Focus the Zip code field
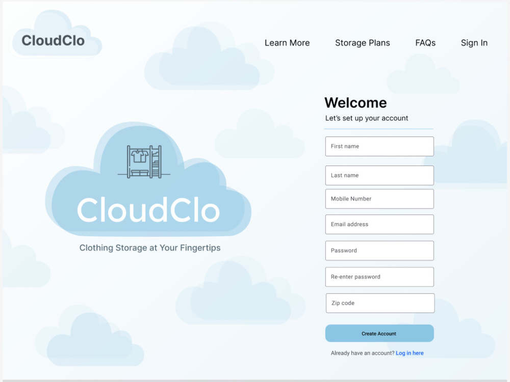This screenshot has width=510, height=382. pyautogui.click(x=380, y=303)
